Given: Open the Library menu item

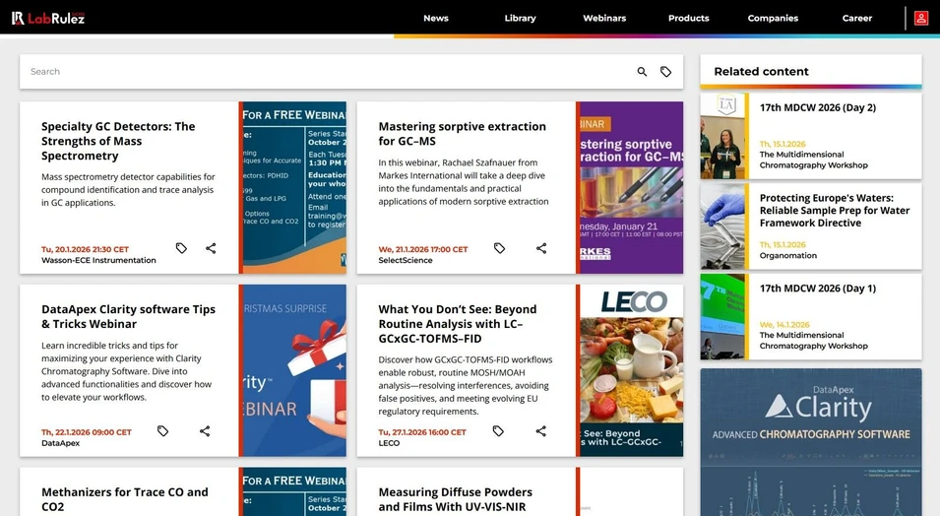Looking at the screenshot, I should coord(520,18).
